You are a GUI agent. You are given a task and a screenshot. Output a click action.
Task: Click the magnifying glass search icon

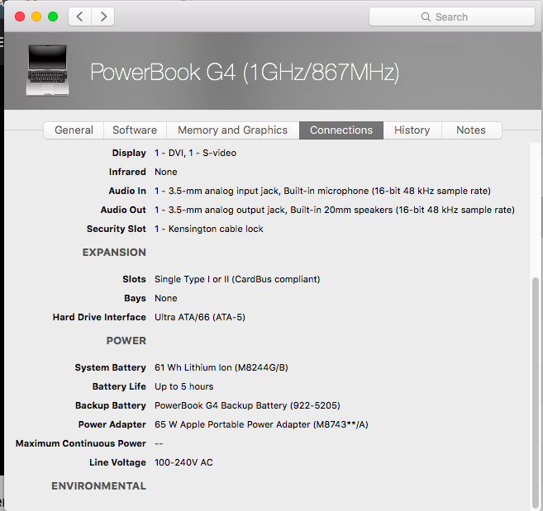point(426,17)
